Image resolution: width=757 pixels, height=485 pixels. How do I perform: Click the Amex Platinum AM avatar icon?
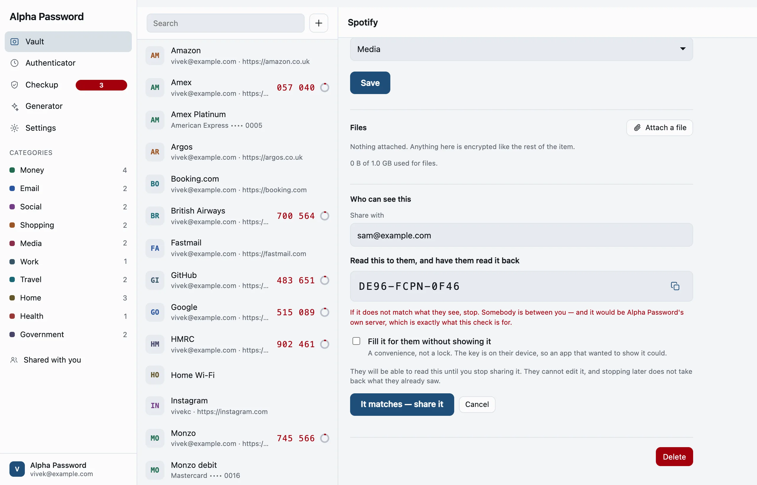tap(155, 120)
